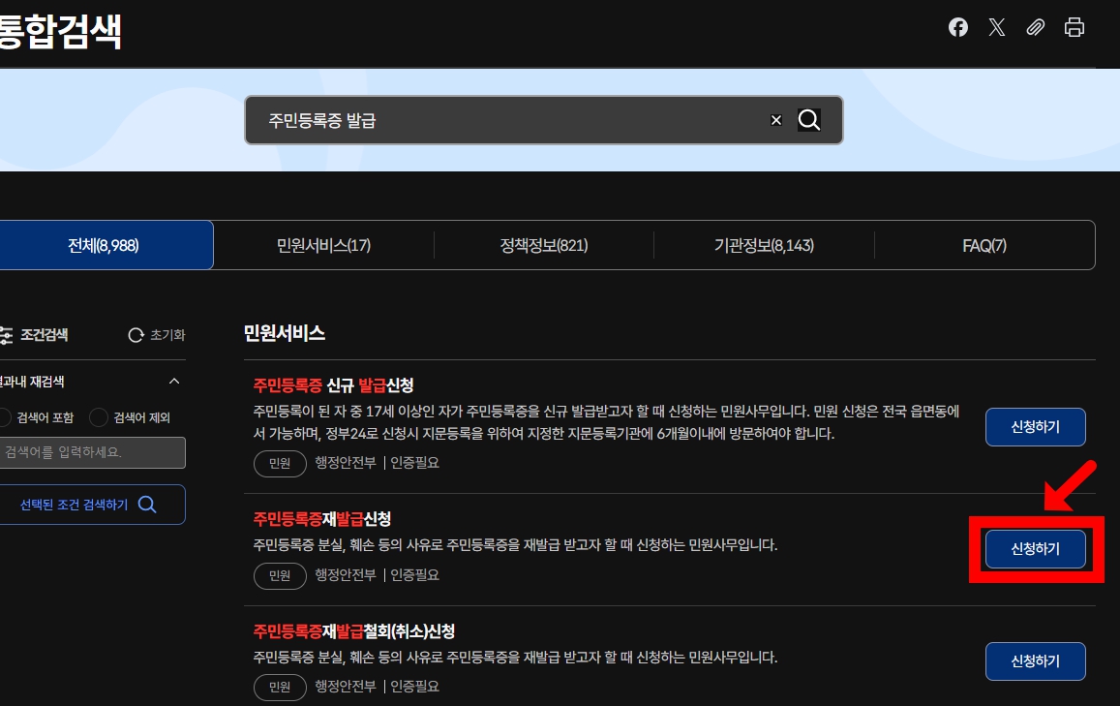Share the page via X icon
Image resolution: width=1120 pixels, height=706 pixels.
point(996,27)
